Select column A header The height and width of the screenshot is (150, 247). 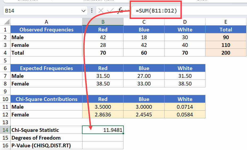click(46, 22)
